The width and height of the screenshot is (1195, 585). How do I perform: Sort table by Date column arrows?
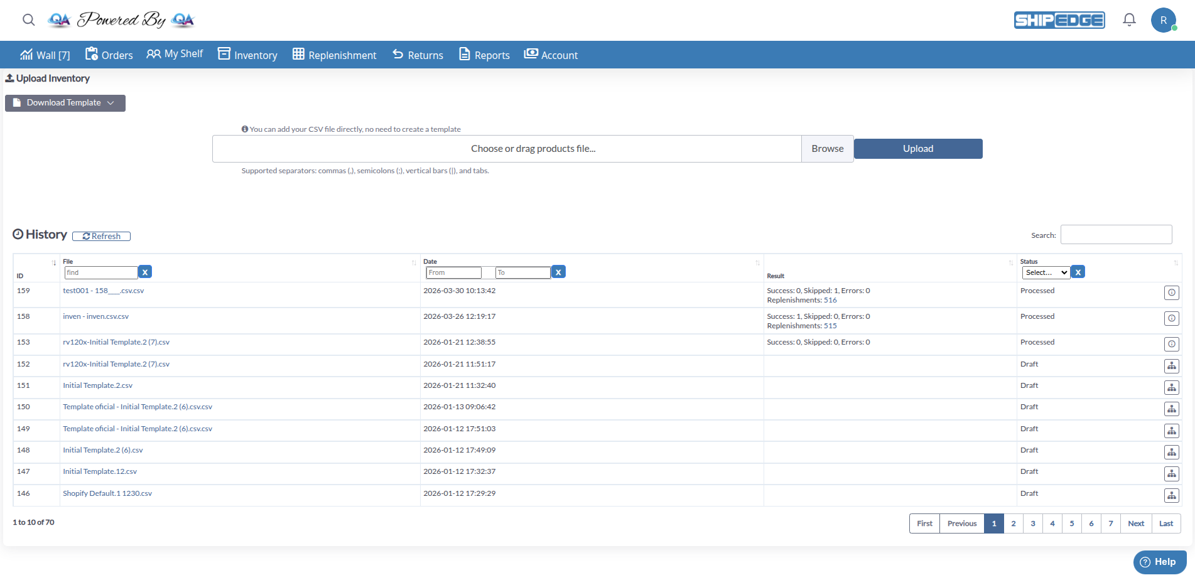point(757,263)
